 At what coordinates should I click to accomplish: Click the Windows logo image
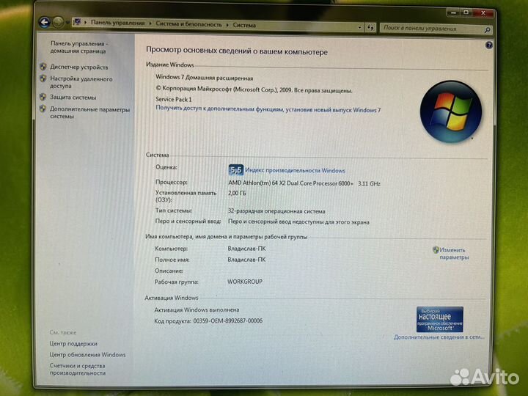451,111
